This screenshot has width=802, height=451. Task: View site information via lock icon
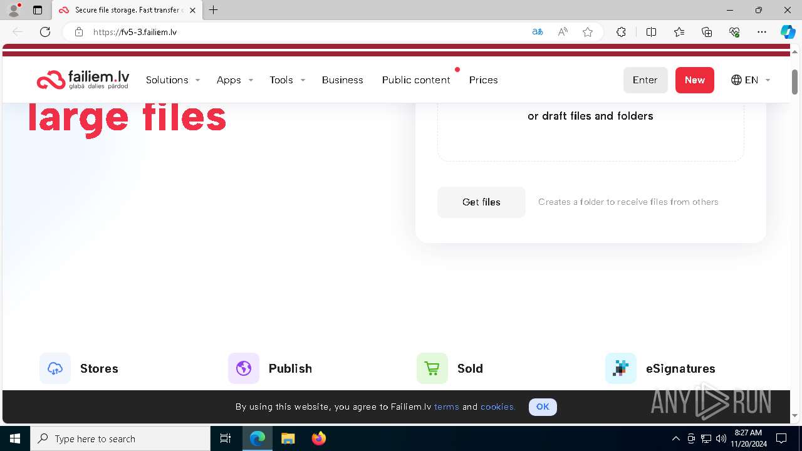coord(79,32)
